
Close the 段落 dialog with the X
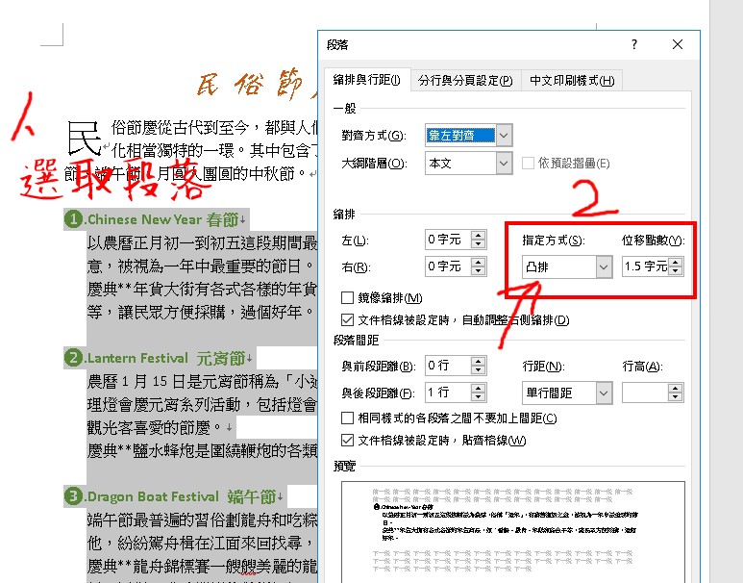click(x=678, y=45)
